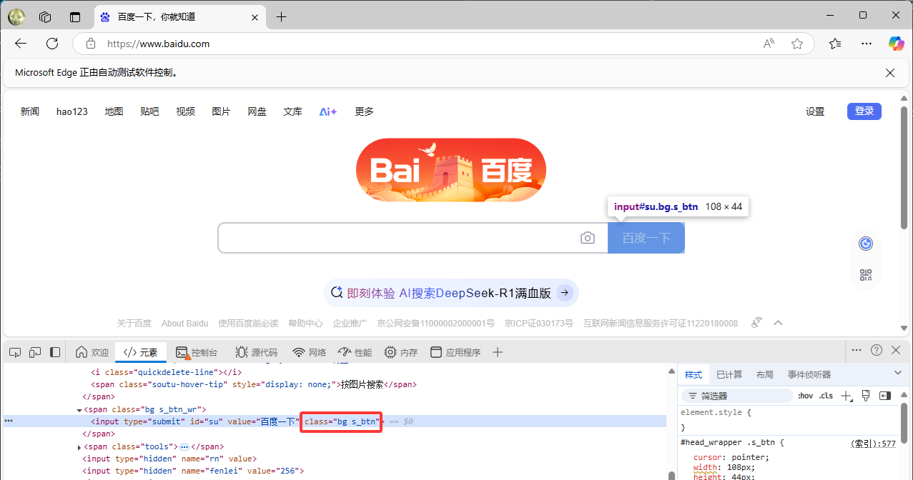Add a new style rule plus icon
The width and height of the screenshot is (913, 480).
pyautogui.click(x=847, y=396)
